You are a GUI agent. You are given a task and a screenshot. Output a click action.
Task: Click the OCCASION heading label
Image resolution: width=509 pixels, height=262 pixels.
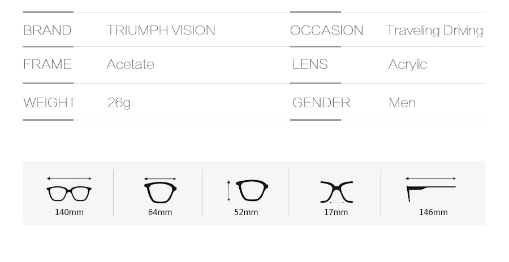click(326, 30)
